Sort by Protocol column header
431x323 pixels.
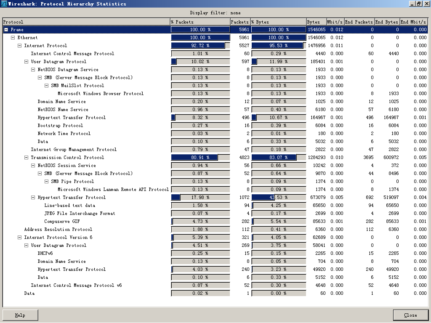click(86, 22)
